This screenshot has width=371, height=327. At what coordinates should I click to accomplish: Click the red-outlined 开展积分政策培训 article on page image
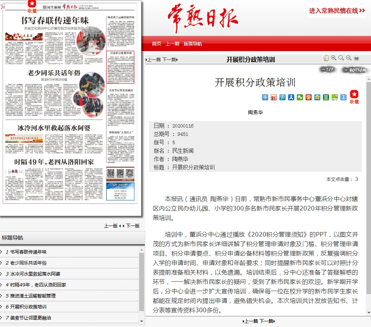120,67
